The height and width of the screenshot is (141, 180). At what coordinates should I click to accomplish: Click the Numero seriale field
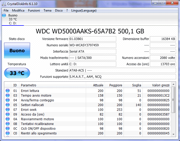click(x=93, y=45)
